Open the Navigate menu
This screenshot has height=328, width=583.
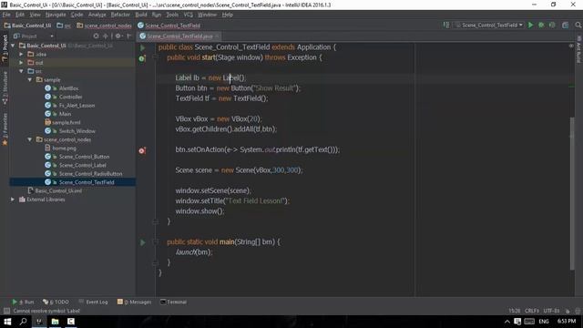point(56,15)
